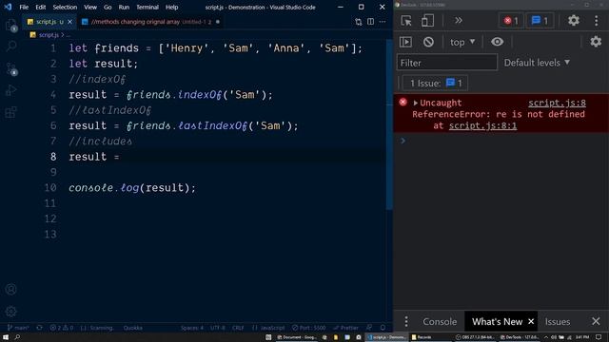Switch to the Console drawer tab

coord(440,321)
